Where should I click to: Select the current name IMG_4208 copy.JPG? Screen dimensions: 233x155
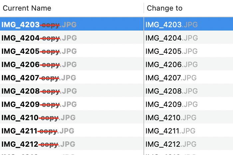[39, 91]
